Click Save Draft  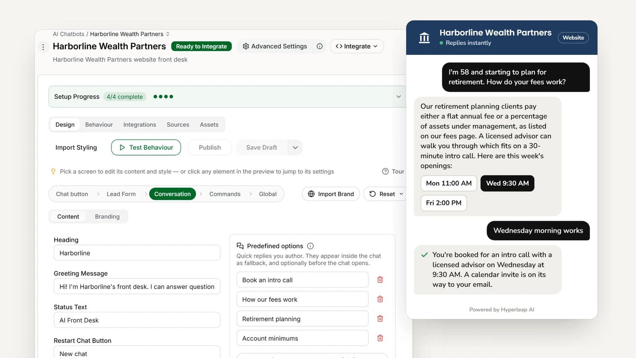coord(262,147)
